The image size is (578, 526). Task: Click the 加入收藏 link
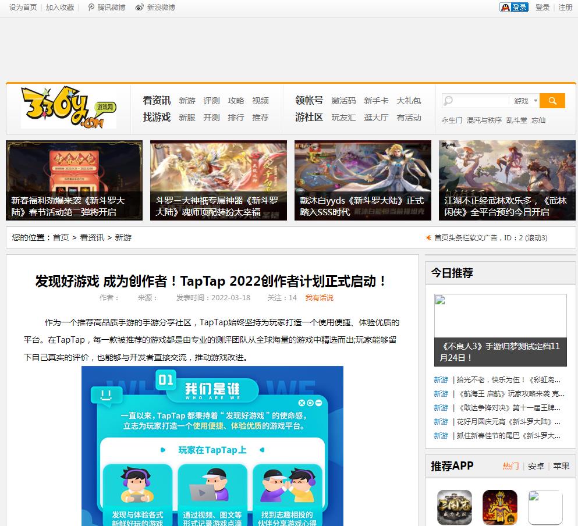click(60, 8)
